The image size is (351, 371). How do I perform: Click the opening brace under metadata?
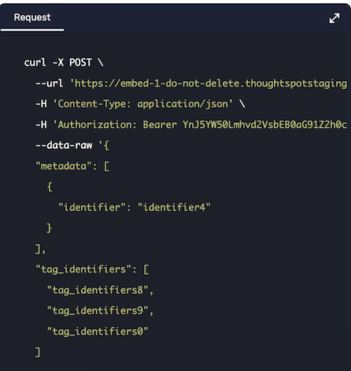[50, 187]
